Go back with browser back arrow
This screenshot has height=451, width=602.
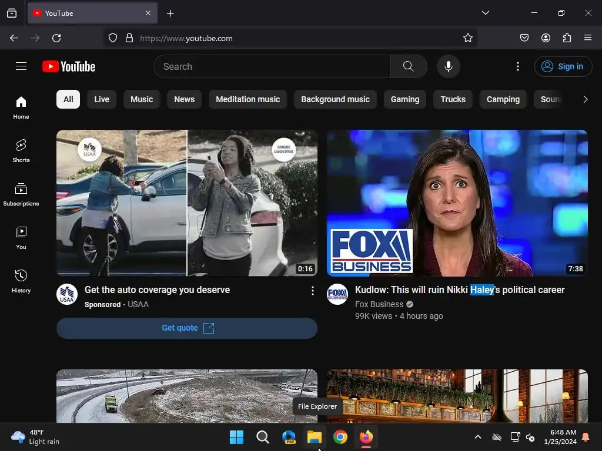14,38
